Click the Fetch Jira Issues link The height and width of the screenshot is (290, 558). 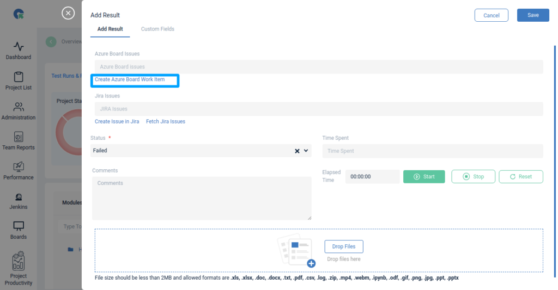coord(166,121)
